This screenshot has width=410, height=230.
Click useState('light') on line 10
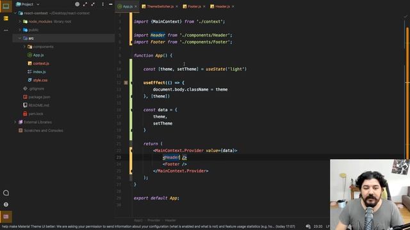226,69
